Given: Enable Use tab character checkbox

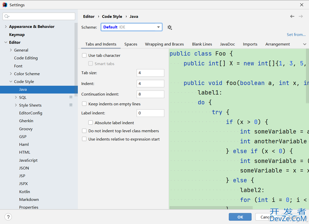Looking at the screenshot, I should point(84,55).
